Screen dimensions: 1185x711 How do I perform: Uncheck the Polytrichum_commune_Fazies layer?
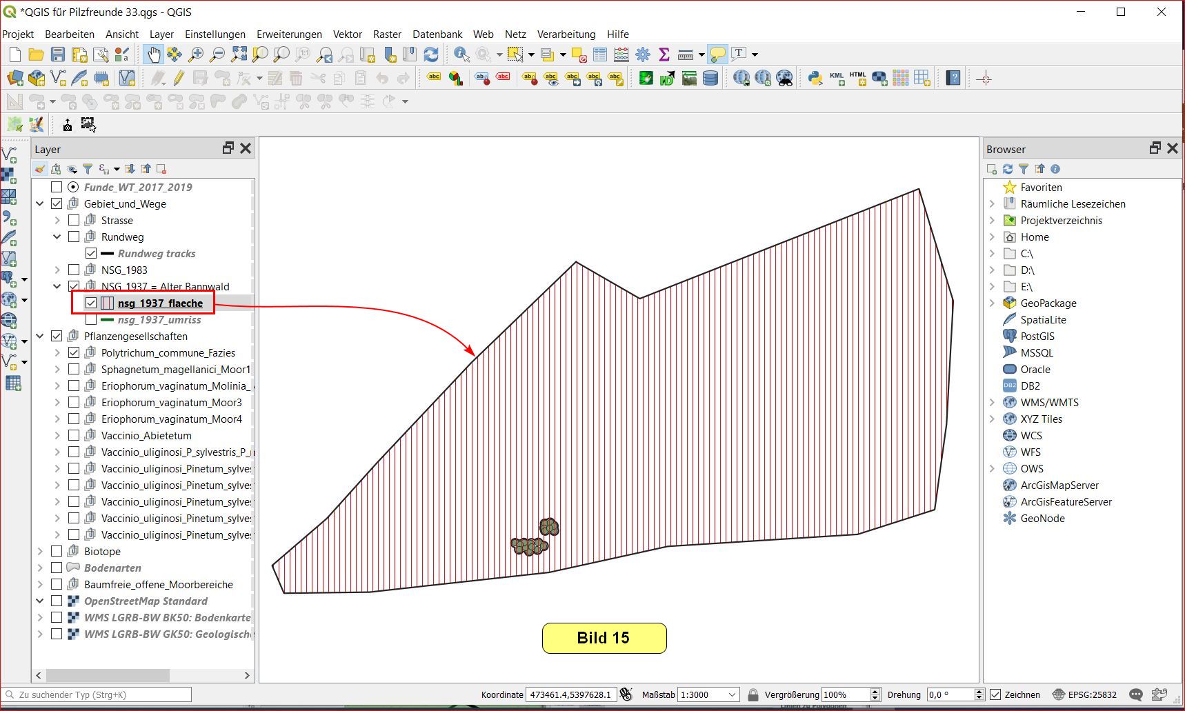[74, 352]
